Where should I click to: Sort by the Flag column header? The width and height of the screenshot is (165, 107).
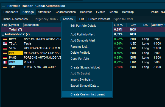(x=5, y=25)
